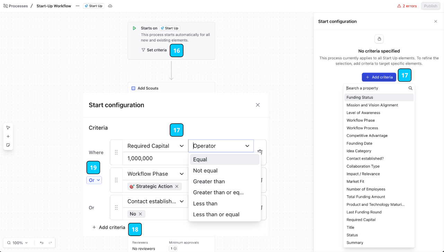Close the right Start configuration panel

pos(436,22)
